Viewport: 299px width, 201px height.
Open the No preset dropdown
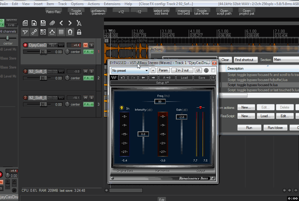(x=130, y=71)
